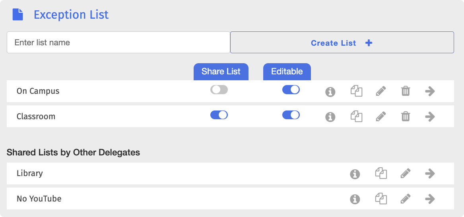464x217 pixels.
Task: Click the Exception List document icon
Action: coord(17,14)
